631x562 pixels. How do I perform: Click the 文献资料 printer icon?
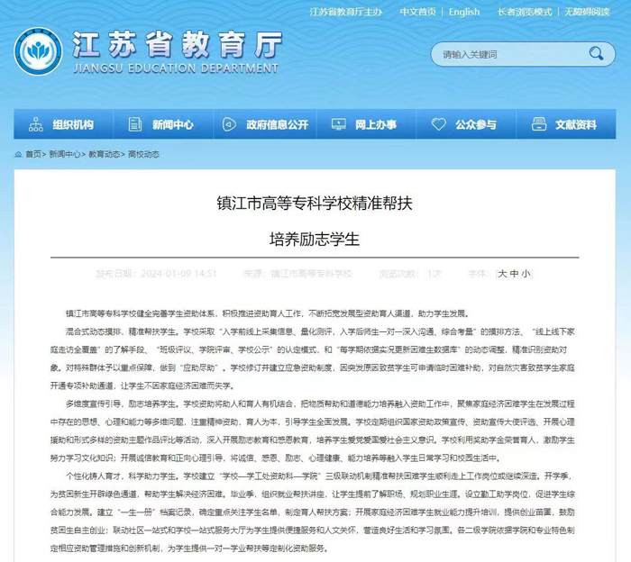539,124
